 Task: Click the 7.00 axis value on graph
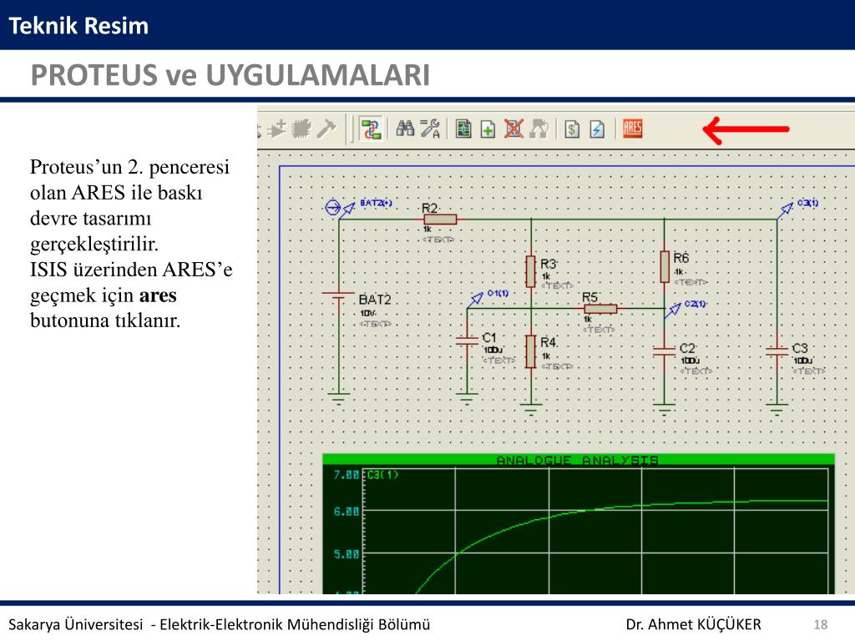pyautogui.click(x=347, y=475)
